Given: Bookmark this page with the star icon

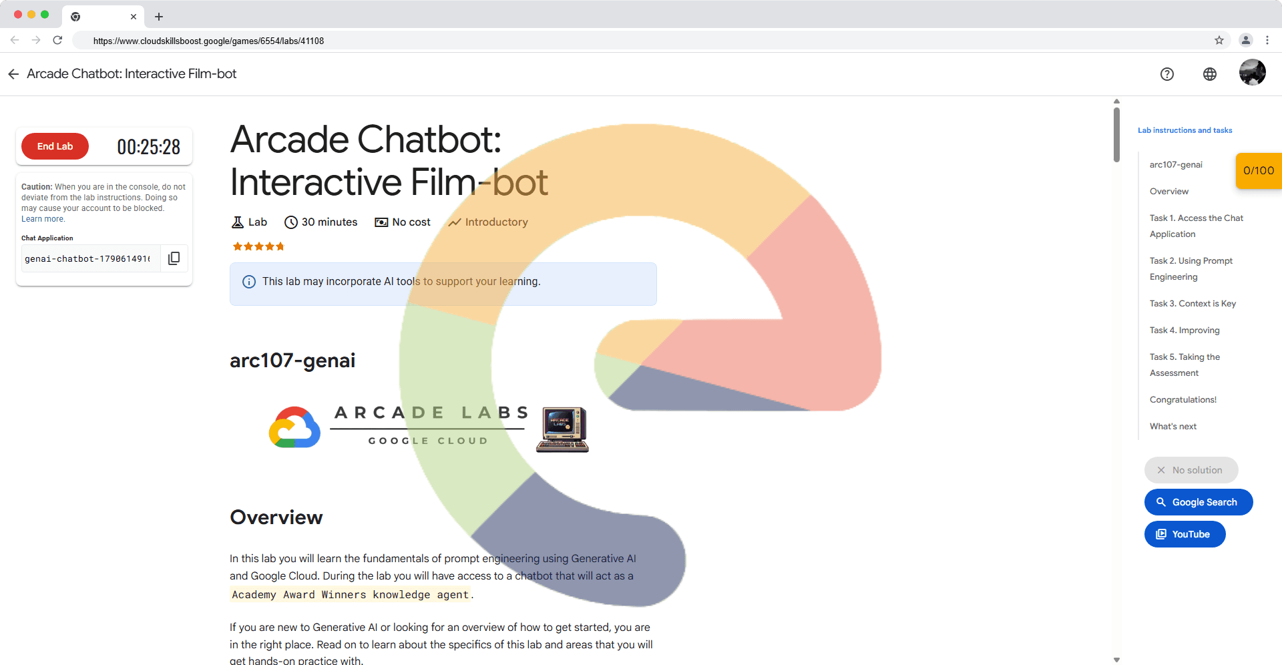Looking at the screenshot, I should [x=1219, y=41].
